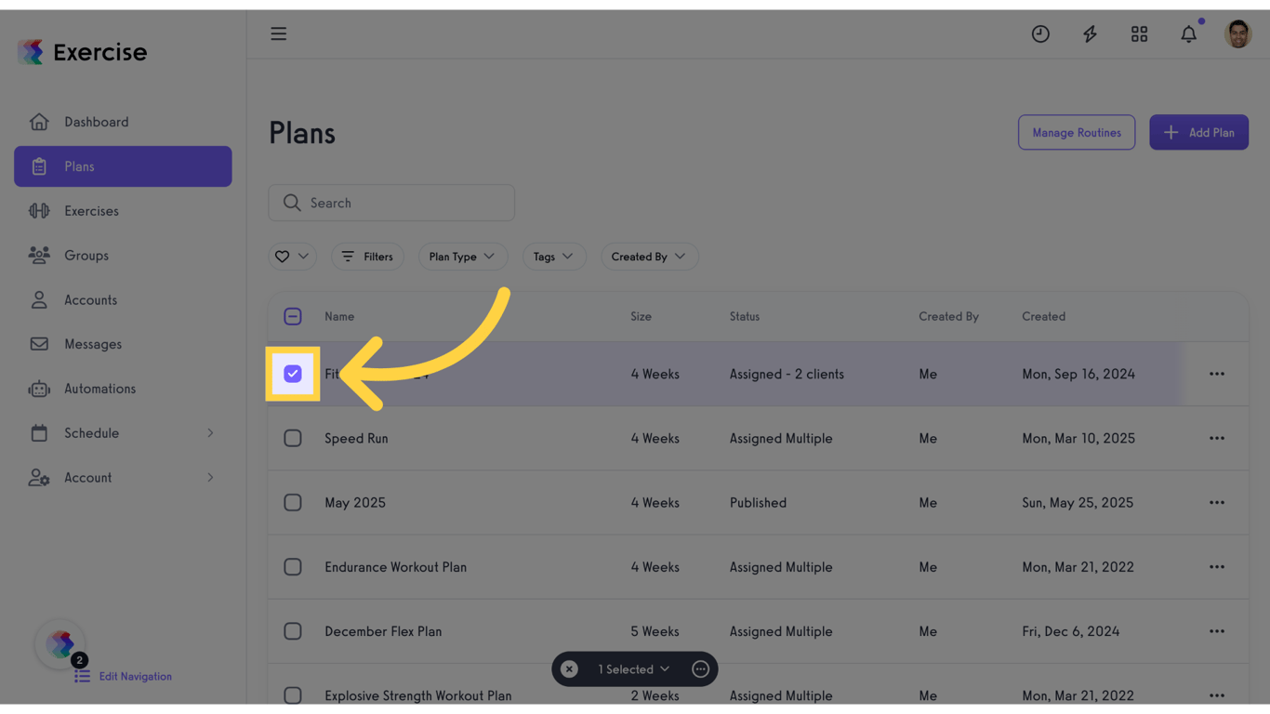
Task: Open the Messages inbox
Action: click(93, 344)
